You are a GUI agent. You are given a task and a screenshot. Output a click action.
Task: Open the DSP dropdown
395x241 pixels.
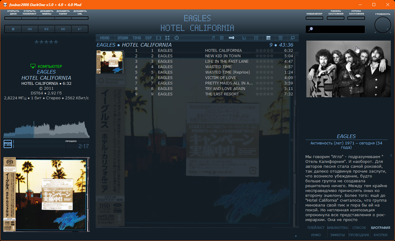tap(149, 38)
